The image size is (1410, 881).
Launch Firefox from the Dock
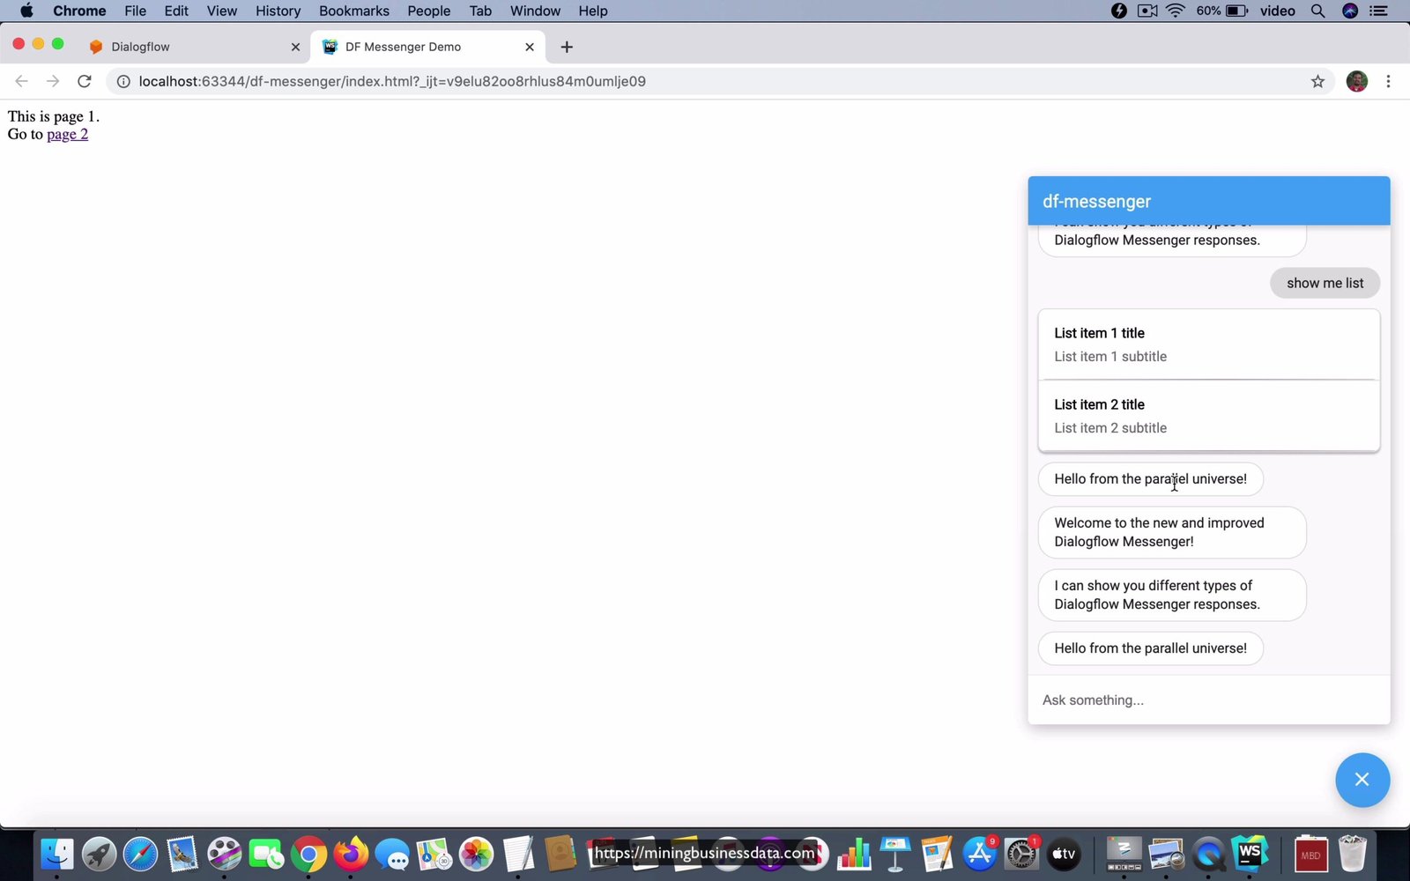click(351, 854)
